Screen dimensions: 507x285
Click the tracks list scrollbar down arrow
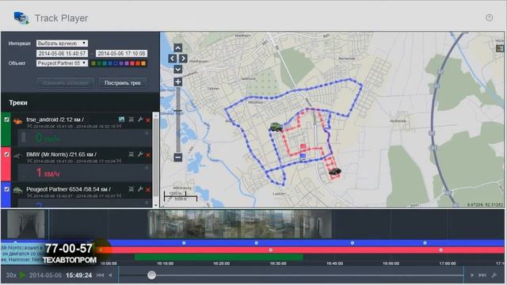(x=156, y=204)
